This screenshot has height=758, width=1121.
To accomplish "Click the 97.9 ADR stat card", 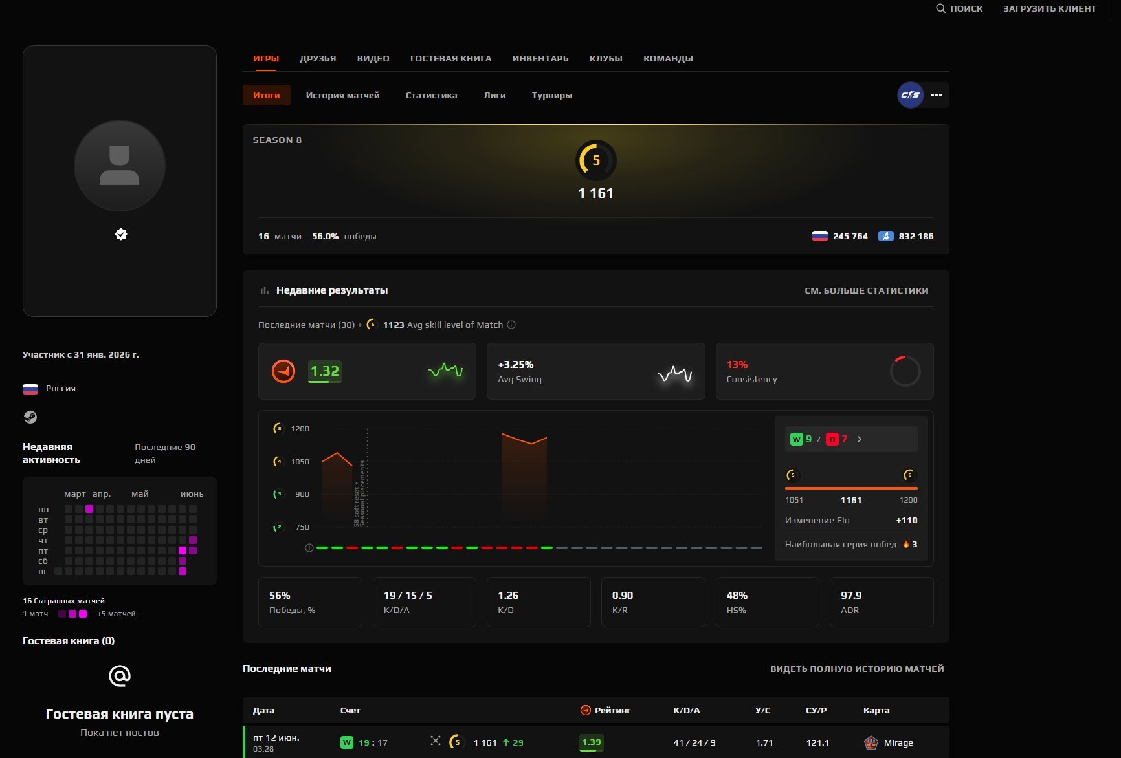I will (x=882, y=602).
